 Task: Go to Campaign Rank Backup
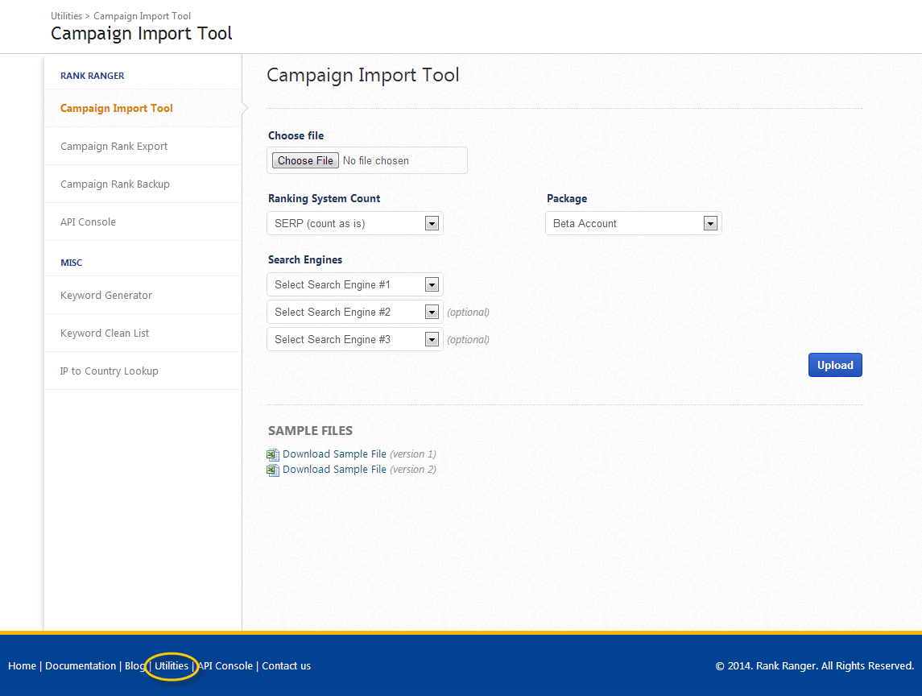[x=115, y=184]
